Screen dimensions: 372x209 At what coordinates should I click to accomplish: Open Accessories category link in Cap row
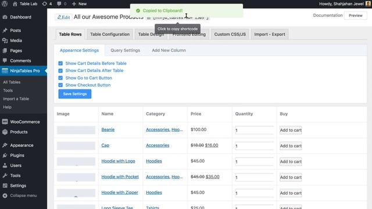pyautogui.click(x=158, y=145)
